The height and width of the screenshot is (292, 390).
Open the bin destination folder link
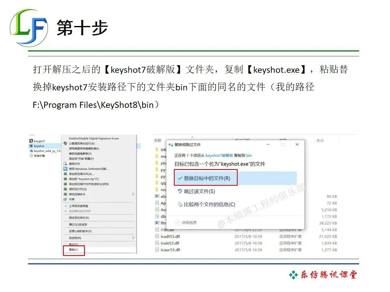pos(249,155)
